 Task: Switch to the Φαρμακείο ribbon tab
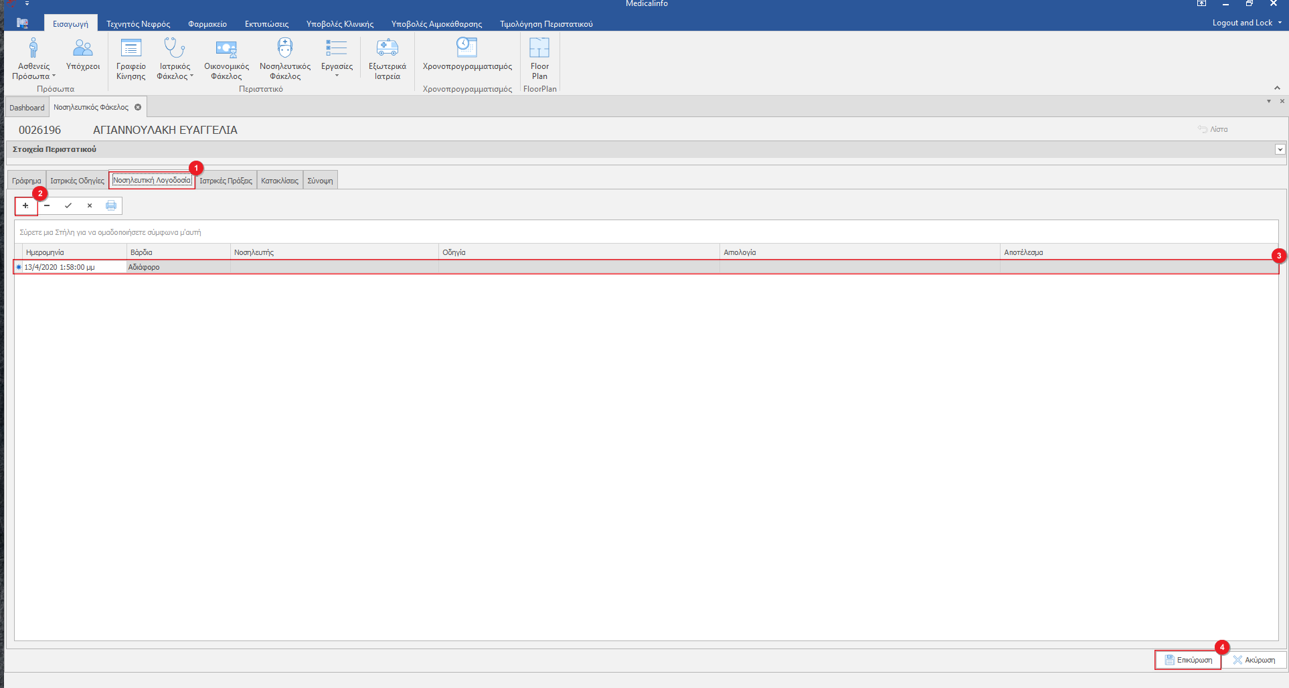click(207, 24)
